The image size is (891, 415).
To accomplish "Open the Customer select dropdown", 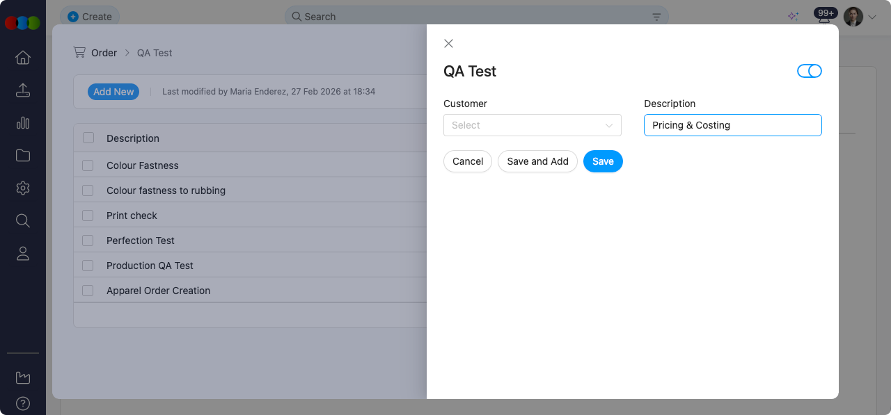I will tap(532, 125).
